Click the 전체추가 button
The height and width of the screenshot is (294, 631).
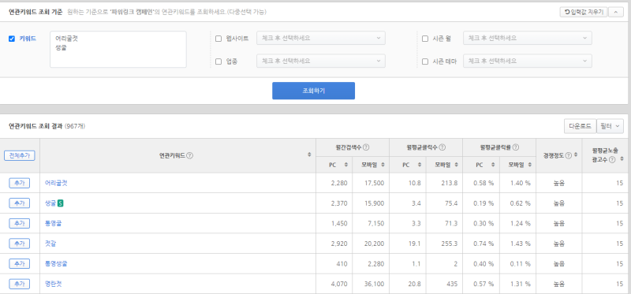20,155
